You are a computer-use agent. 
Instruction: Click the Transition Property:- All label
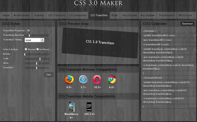16,30
